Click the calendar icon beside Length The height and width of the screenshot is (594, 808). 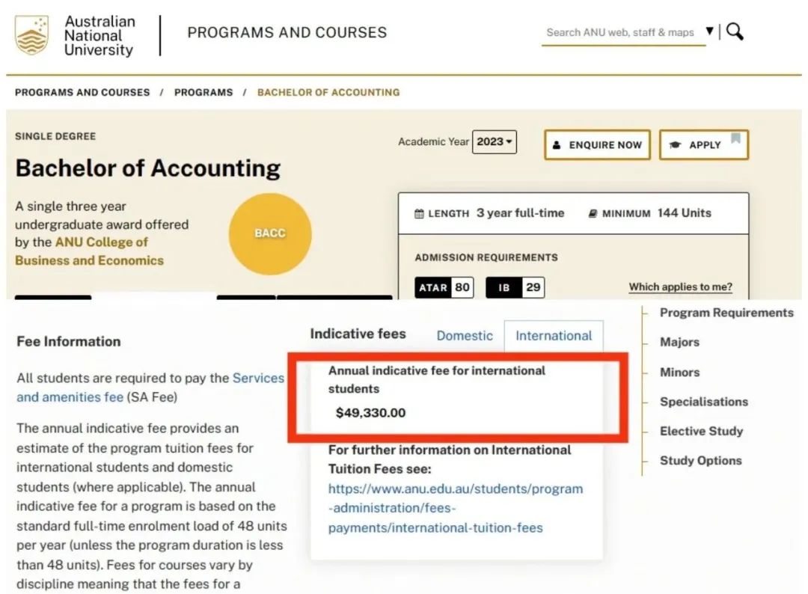420,213
